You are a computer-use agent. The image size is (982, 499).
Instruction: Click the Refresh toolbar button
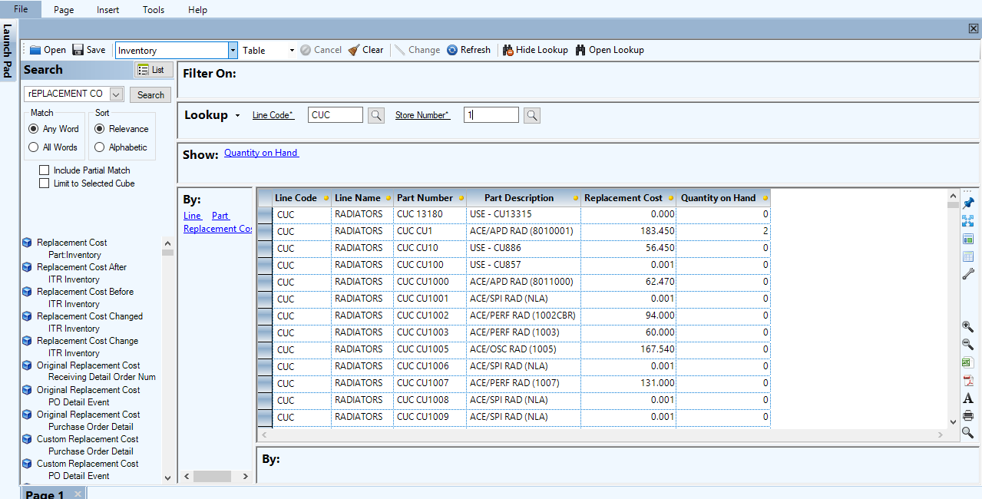coord(468,50)
